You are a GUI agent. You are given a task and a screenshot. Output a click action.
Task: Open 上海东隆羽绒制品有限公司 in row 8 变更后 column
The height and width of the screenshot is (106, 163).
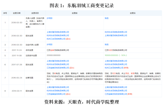[x=116, y=87]
